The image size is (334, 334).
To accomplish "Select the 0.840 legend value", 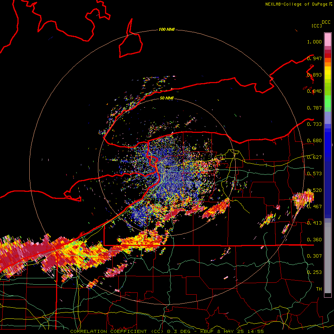I will point(314,91).
